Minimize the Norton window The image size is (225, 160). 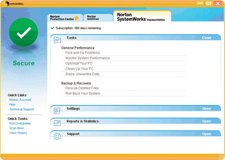pyautogui.click(x=200, y=3)
